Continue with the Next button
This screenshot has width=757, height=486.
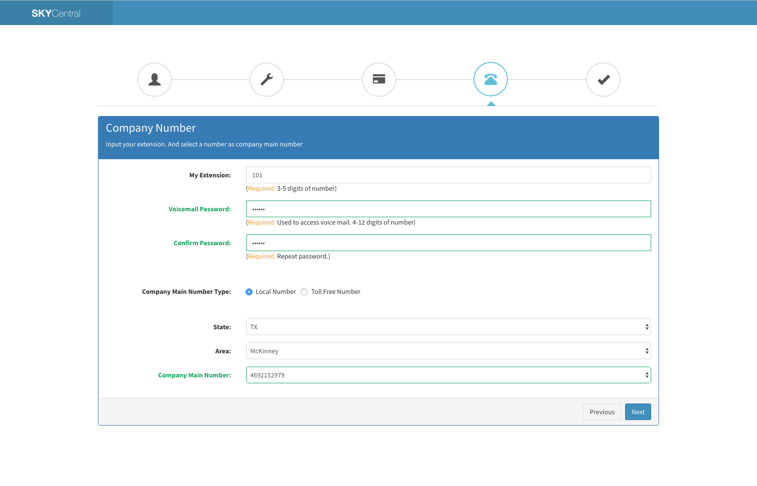(638, 412)
